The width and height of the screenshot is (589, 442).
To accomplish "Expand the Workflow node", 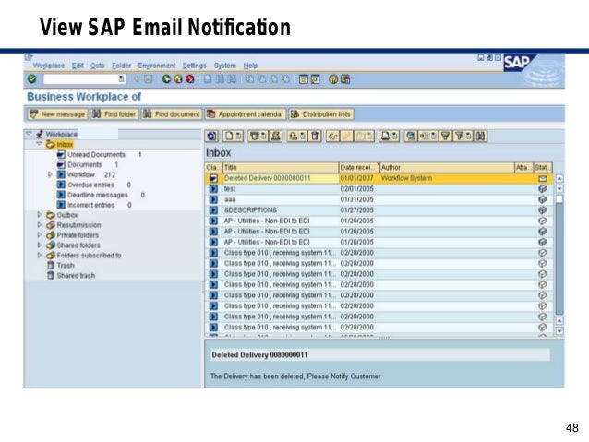I will point(50,174).
